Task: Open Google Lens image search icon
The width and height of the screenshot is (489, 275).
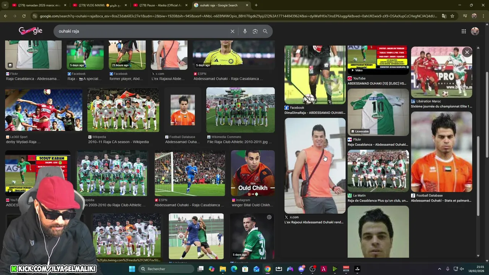Action: click(255, 31)
